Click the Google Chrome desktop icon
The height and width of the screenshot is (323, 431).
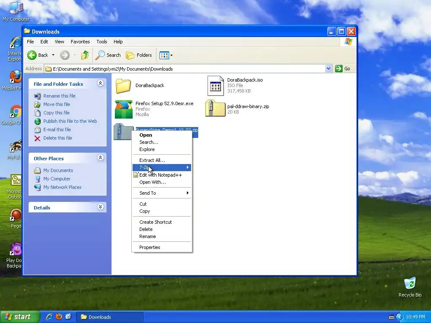[x=16, y=112]
